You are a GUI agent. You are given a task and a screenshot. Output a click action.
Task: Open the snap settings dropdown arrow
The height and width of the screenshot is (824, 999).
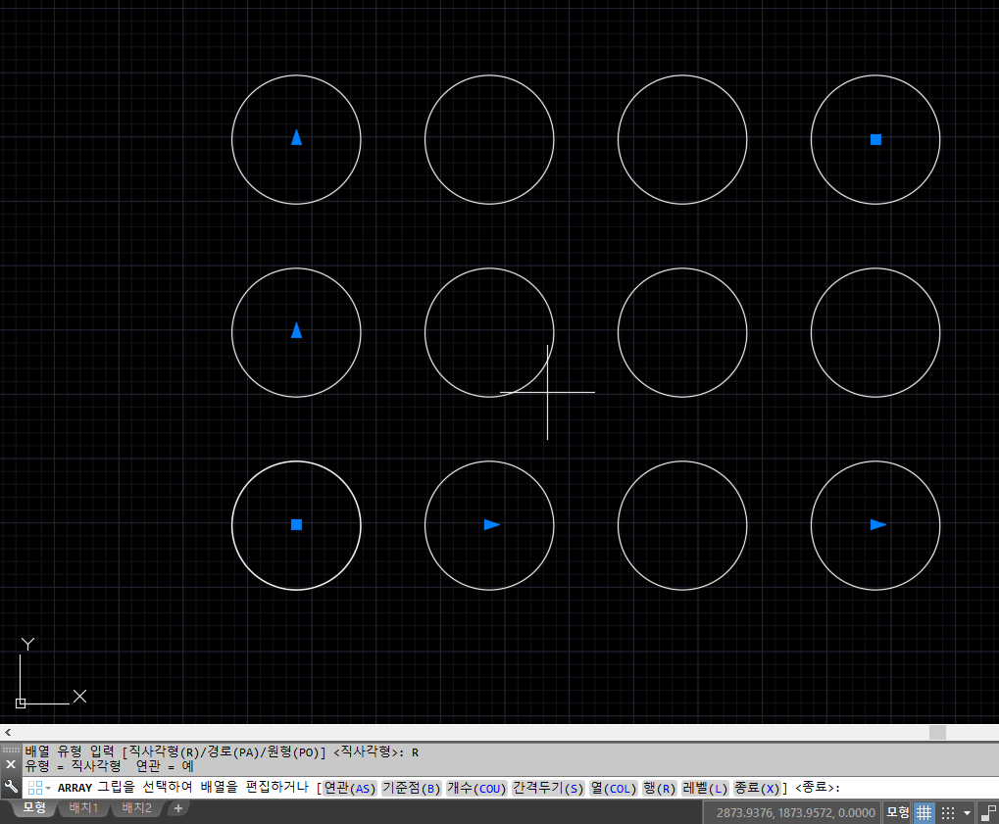click(x=968, y=813)
